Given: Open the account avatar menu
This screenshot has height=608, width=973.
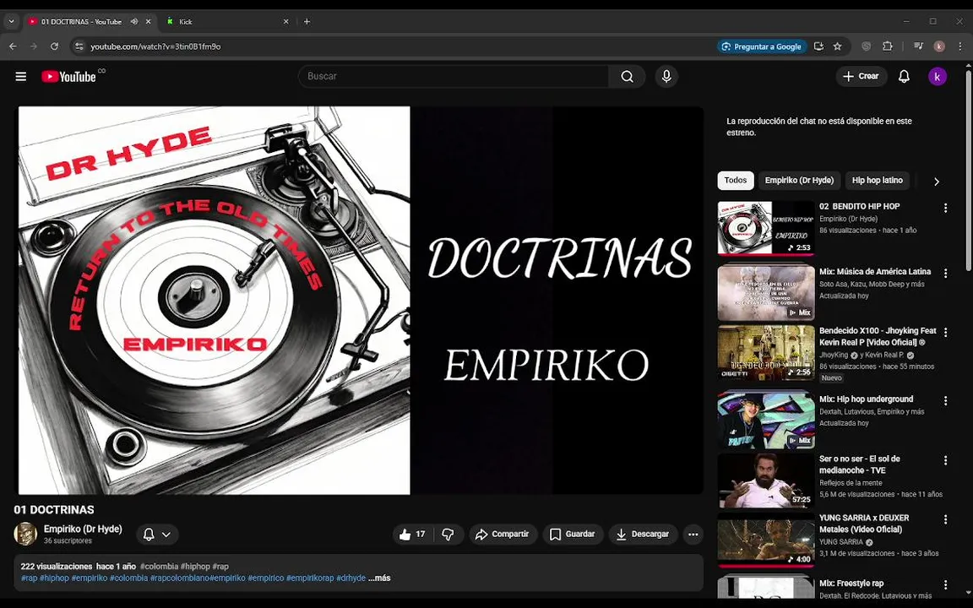Looking at the screenshot, I should point(937,76).
